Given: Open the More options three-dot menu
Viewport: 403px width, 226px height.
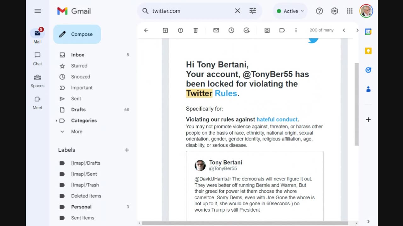Looking at the screenshot, I should point(296,30).
